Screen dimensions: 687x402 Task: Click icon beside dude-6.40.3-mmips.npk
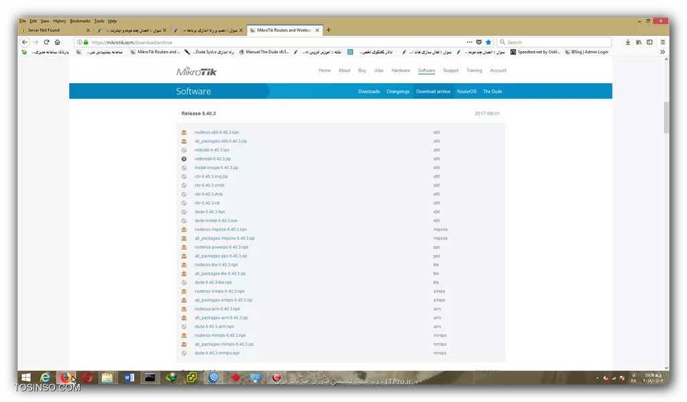[184, 353]
